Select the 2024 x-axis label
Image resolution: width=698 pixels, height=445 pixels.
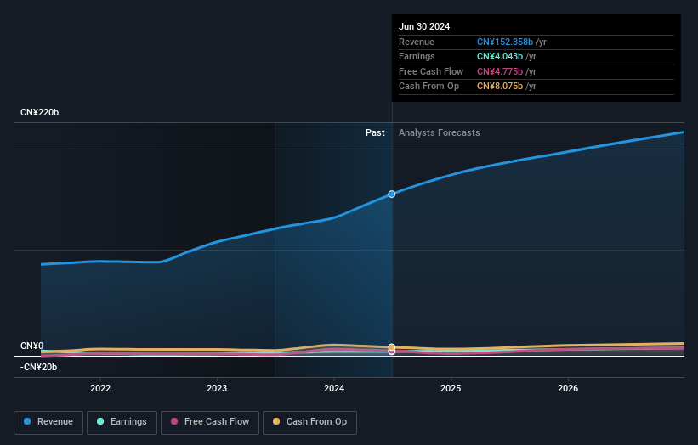point(334,388)
